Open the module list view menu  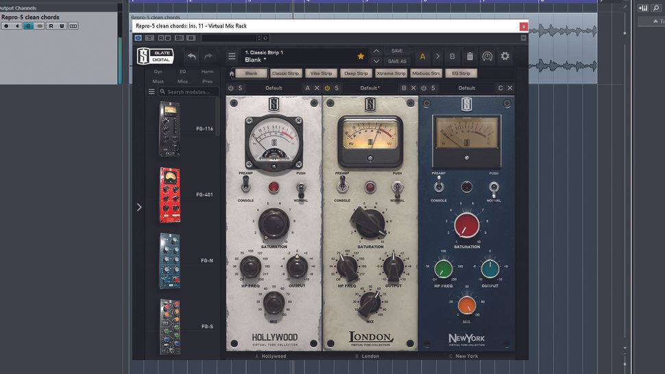152,92
